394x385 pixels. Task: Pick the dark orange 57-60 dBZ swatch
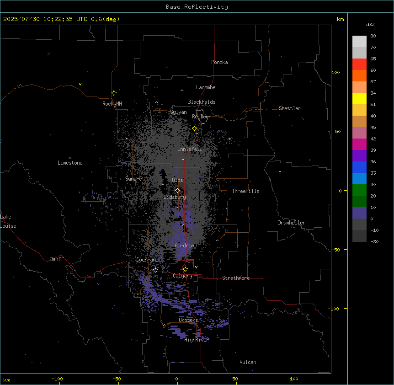(359, 75)
